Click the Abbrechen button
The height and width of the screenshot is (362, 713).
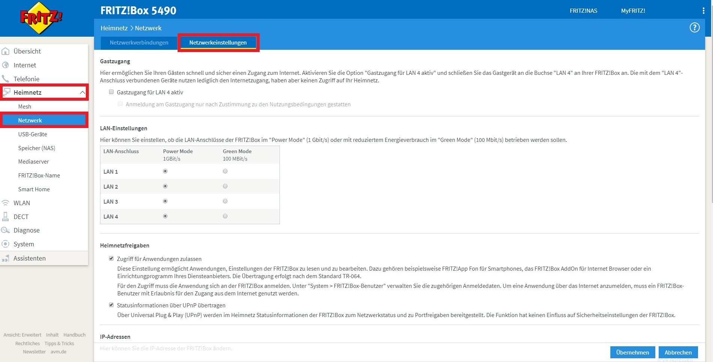[x=678, y=352]
